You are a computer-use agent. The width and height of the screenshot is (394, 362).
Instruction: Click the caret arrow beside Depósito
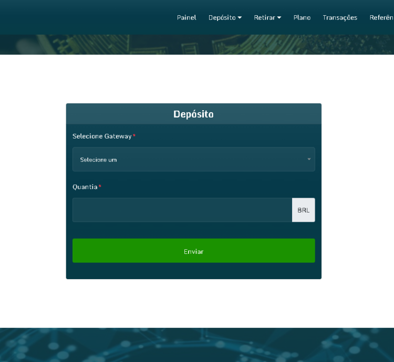(240, 17)
